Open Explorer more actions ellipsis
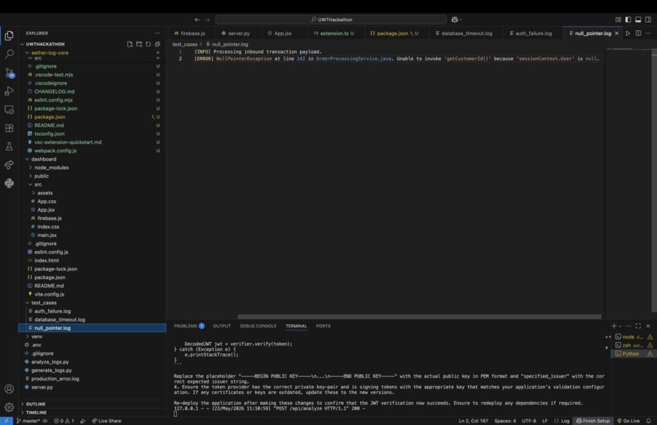This screenshot has width=657, height=425. pos(157,33)
